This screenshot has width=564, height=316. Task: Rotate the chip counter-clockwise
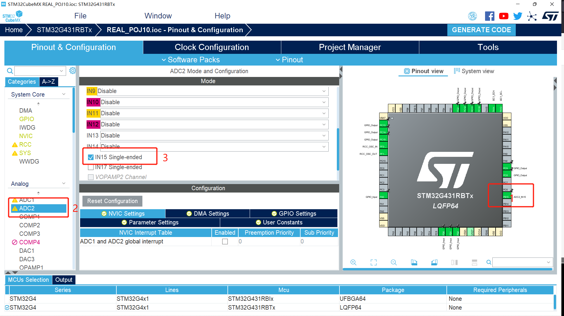[x=434, y=262]
